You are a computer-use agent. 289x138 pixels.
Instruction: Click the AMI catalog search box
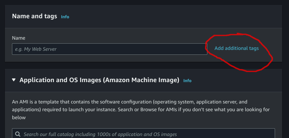143,134
